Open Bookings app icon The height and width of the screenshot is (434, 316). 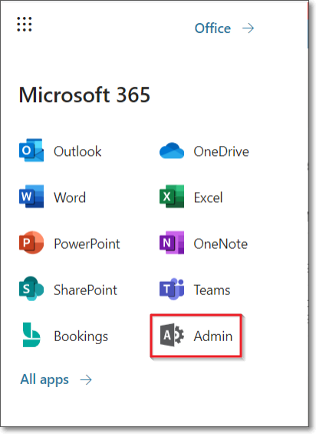31,335
